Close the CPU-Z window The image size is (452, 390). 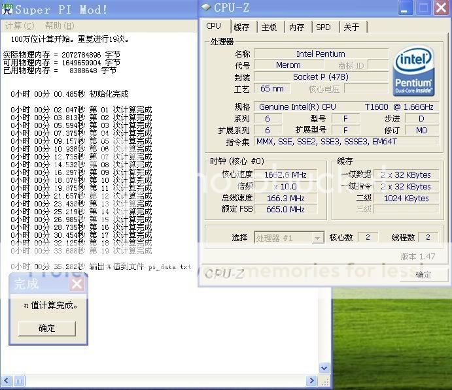pos(442,7)
